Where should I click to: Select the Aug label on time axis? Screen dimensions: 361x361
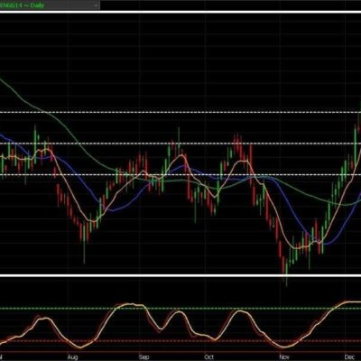(x=72, y=357)
